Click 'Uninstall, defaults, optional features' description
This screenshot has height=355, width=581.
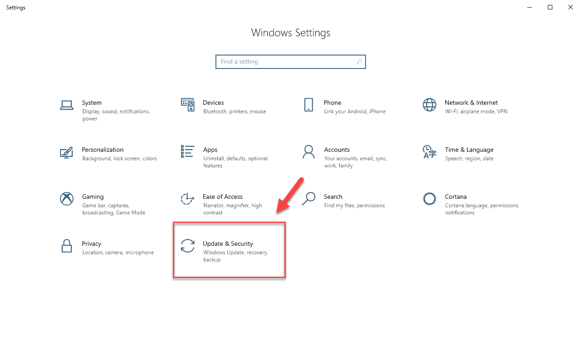click(235, 162)
